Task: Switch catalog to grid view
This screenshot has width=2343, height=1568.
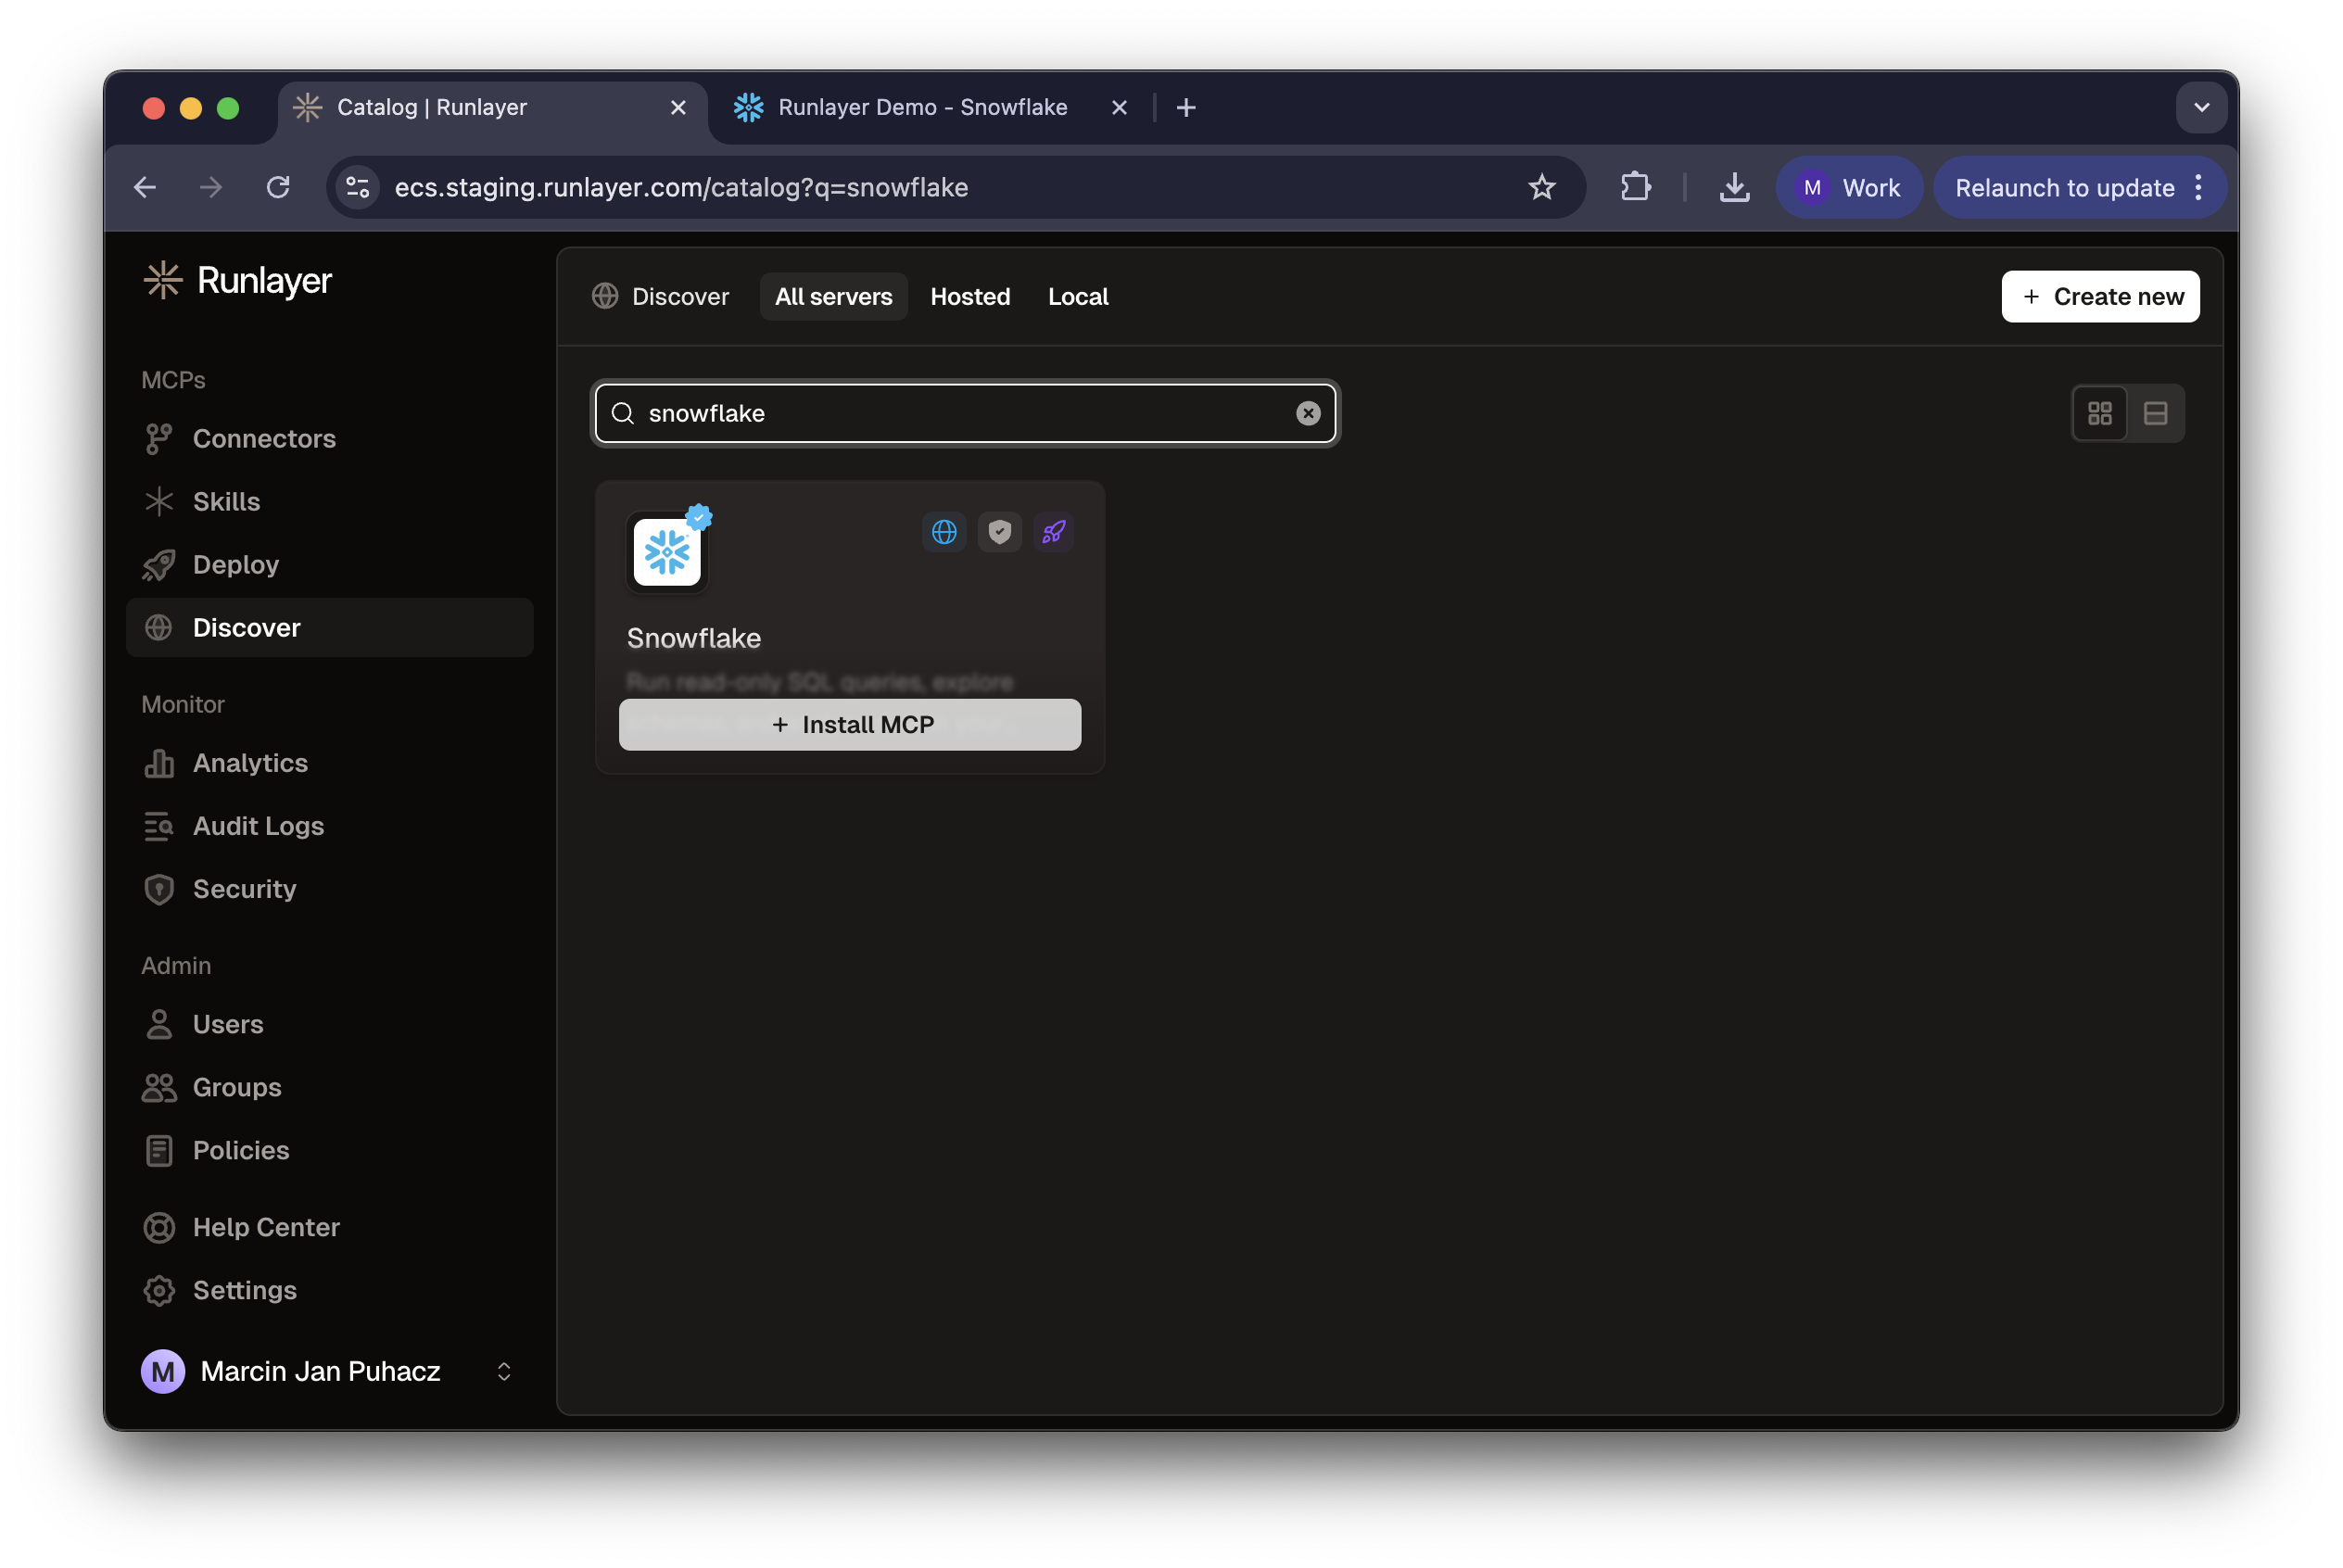Action: [2100, 412]
